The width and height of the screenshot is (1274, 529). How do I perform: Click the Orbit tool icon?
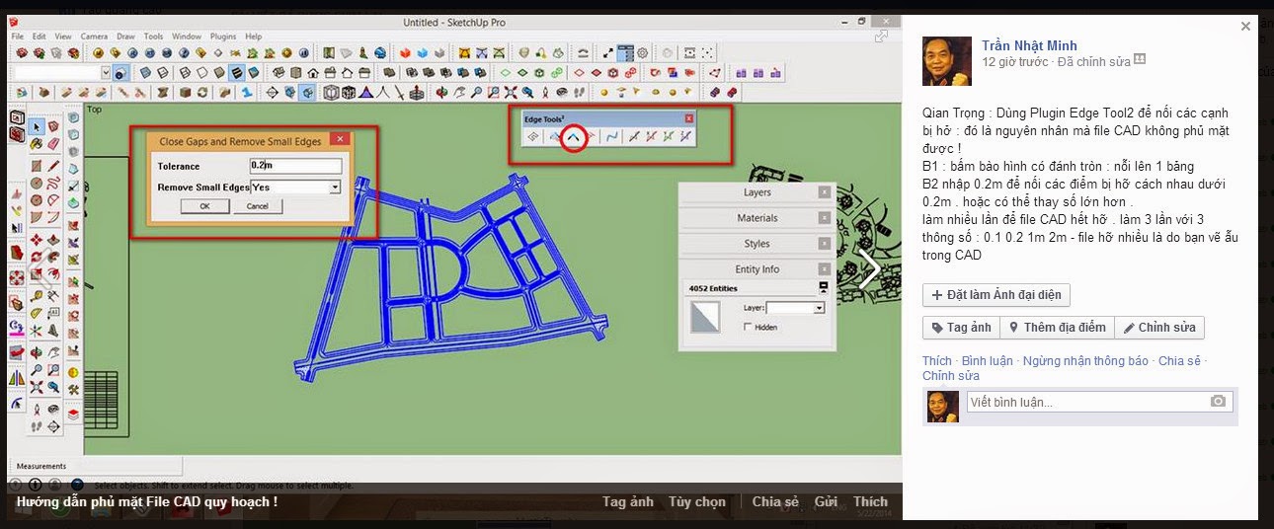(x=440, y=92)
